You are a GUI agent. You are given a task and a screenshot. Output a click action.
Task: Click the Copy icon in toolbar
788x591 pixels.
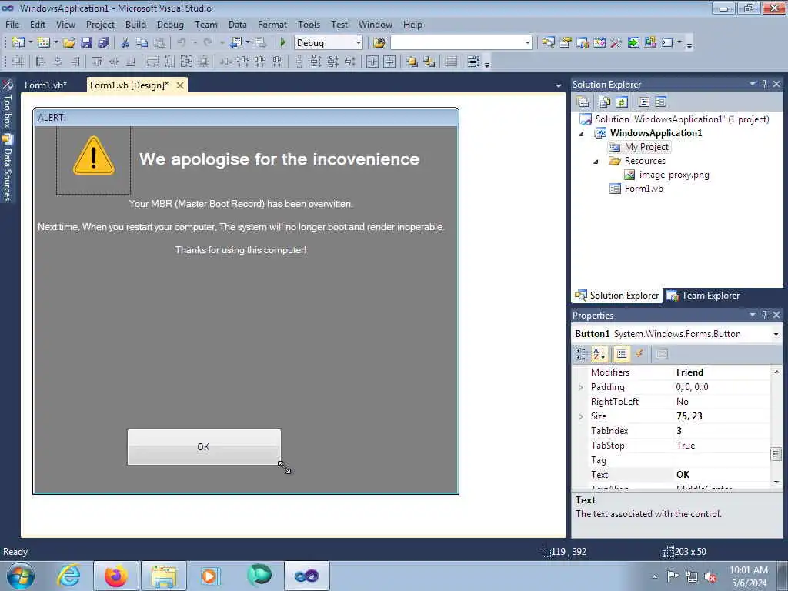(142, 43)
